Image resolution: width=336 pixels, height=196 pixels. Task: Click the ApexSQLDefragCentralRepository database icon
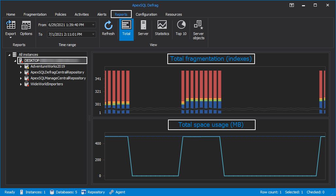[26, 72]
